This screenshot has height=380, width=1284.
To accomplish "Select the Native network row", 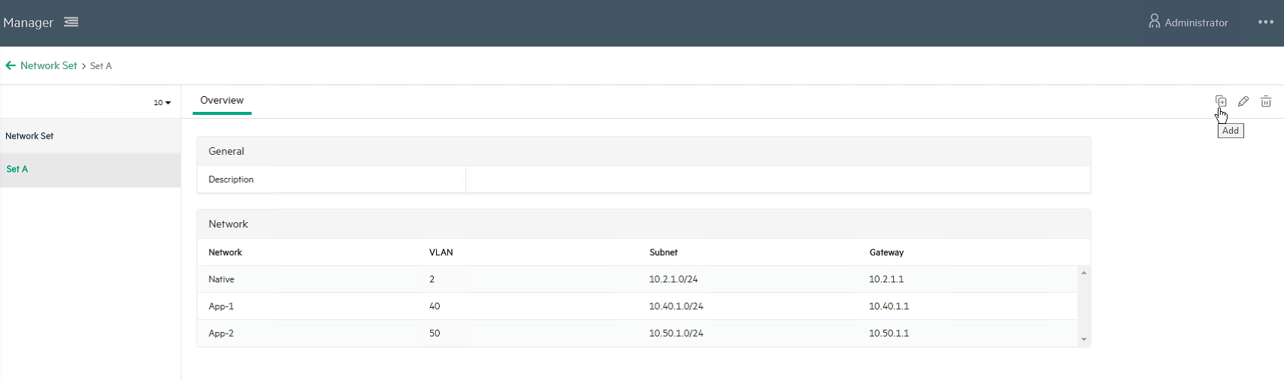I will pyautogui.click(x=222, y=279).
